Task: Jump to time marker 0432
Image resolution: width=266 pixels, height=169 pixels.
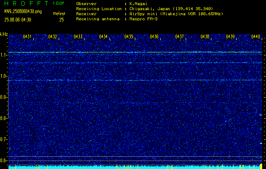Action: tap(52, 37)
